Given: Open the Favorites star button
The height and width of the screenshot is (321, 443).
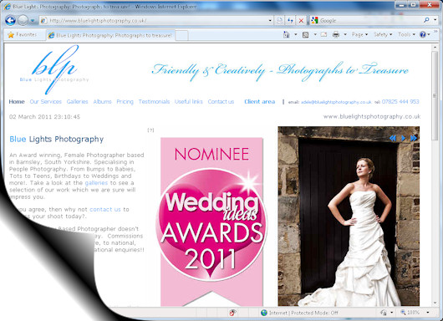Looking at the screenshot, I should coord(23,35).
